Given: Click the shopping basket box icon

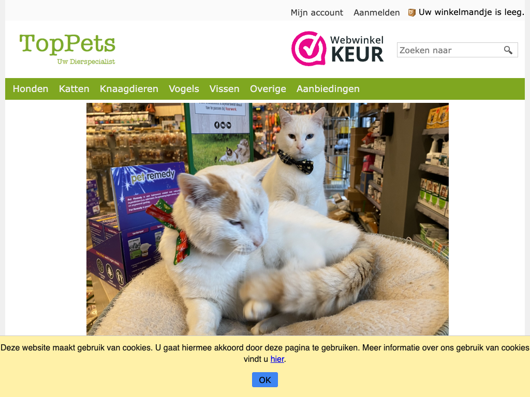Looking at the screenshot, I should (411, 13).
